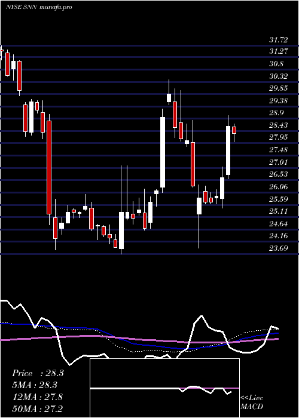Click the NYSE SNN munafa.pro title text
The image size is (299, 418).
coord(39,7)
